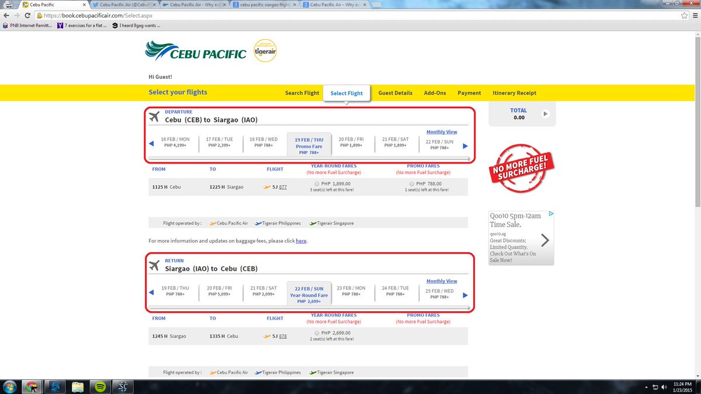Select return PHP 2,699.00 year-round fare

point(317,333)
